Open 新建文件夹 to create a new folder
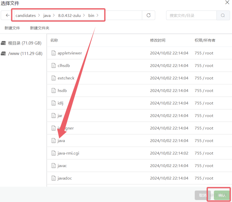Viewport: 232px width, 202px height. click(39, 28)
